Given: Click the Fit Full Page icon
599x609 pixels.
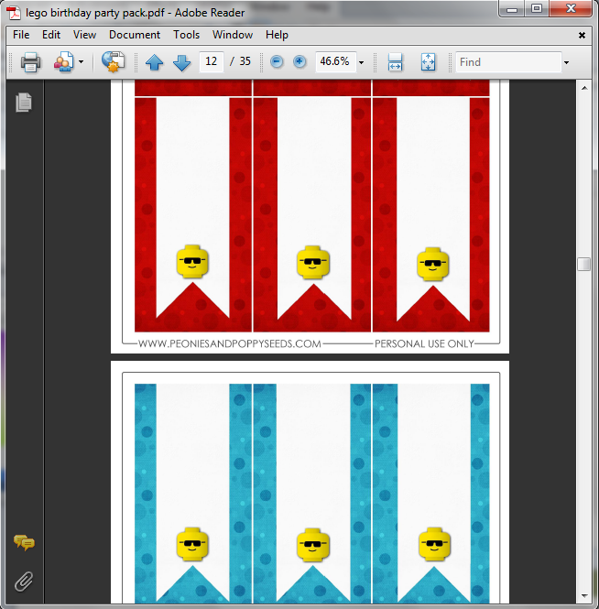Looking at the screenshot, I should tap(428, 62).
